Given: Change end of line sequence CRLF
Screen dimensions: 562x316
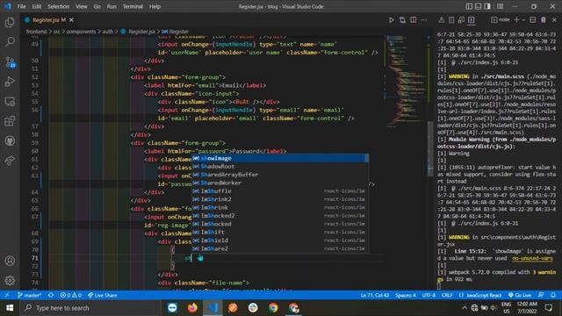Looking at the screenshot, I should pos(447,295).
